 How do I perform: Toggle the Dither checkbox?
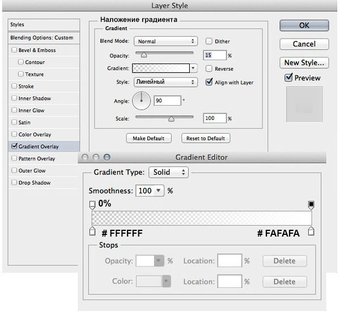click(x=209, y=41)
